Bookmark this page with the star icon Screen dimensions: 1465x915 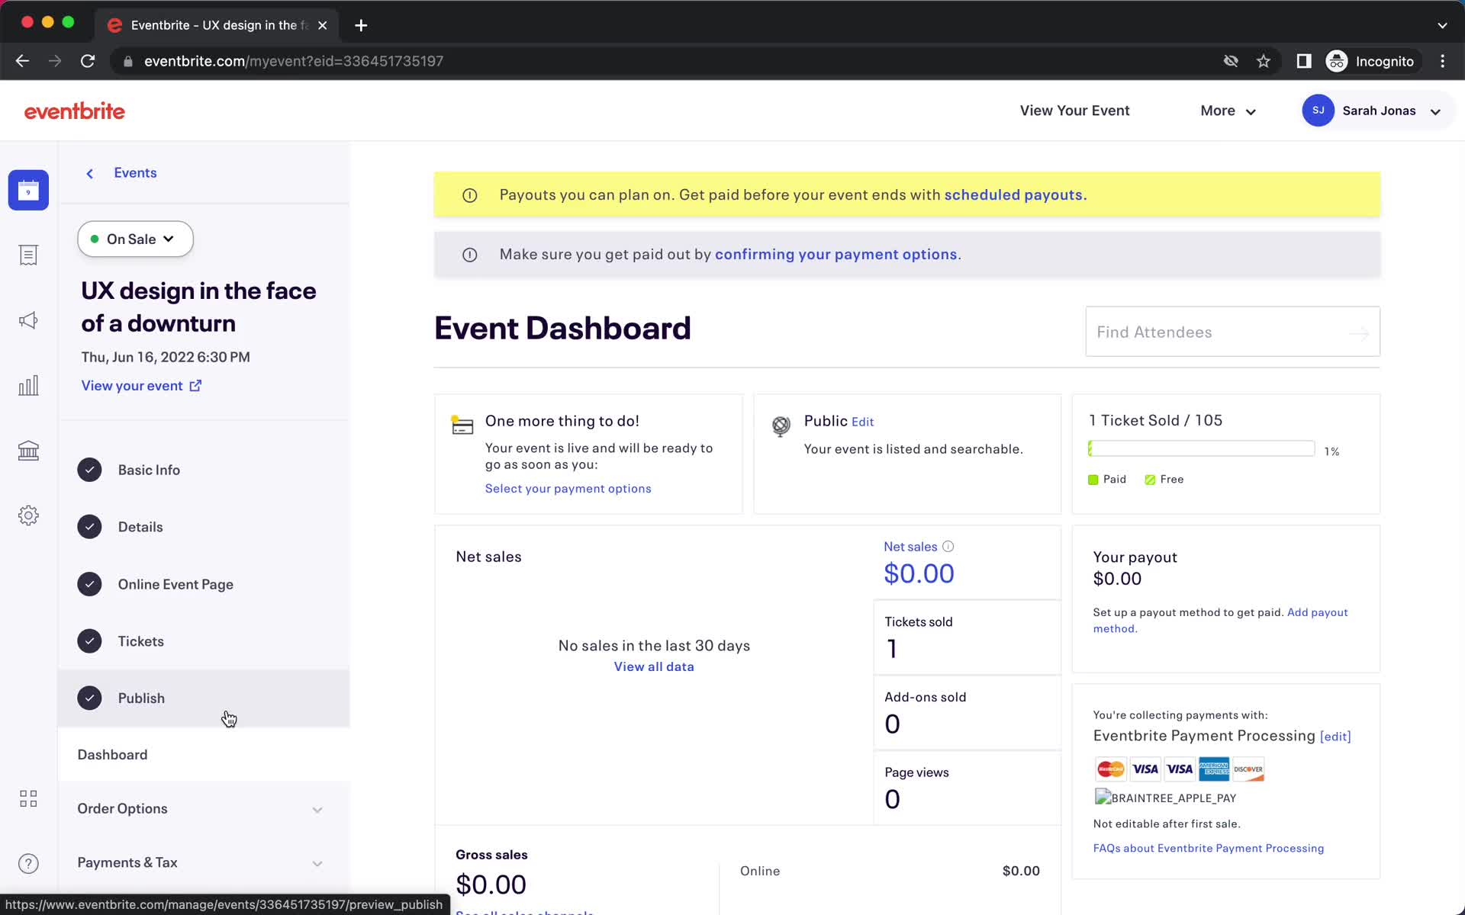click(x=1264, y=61)
